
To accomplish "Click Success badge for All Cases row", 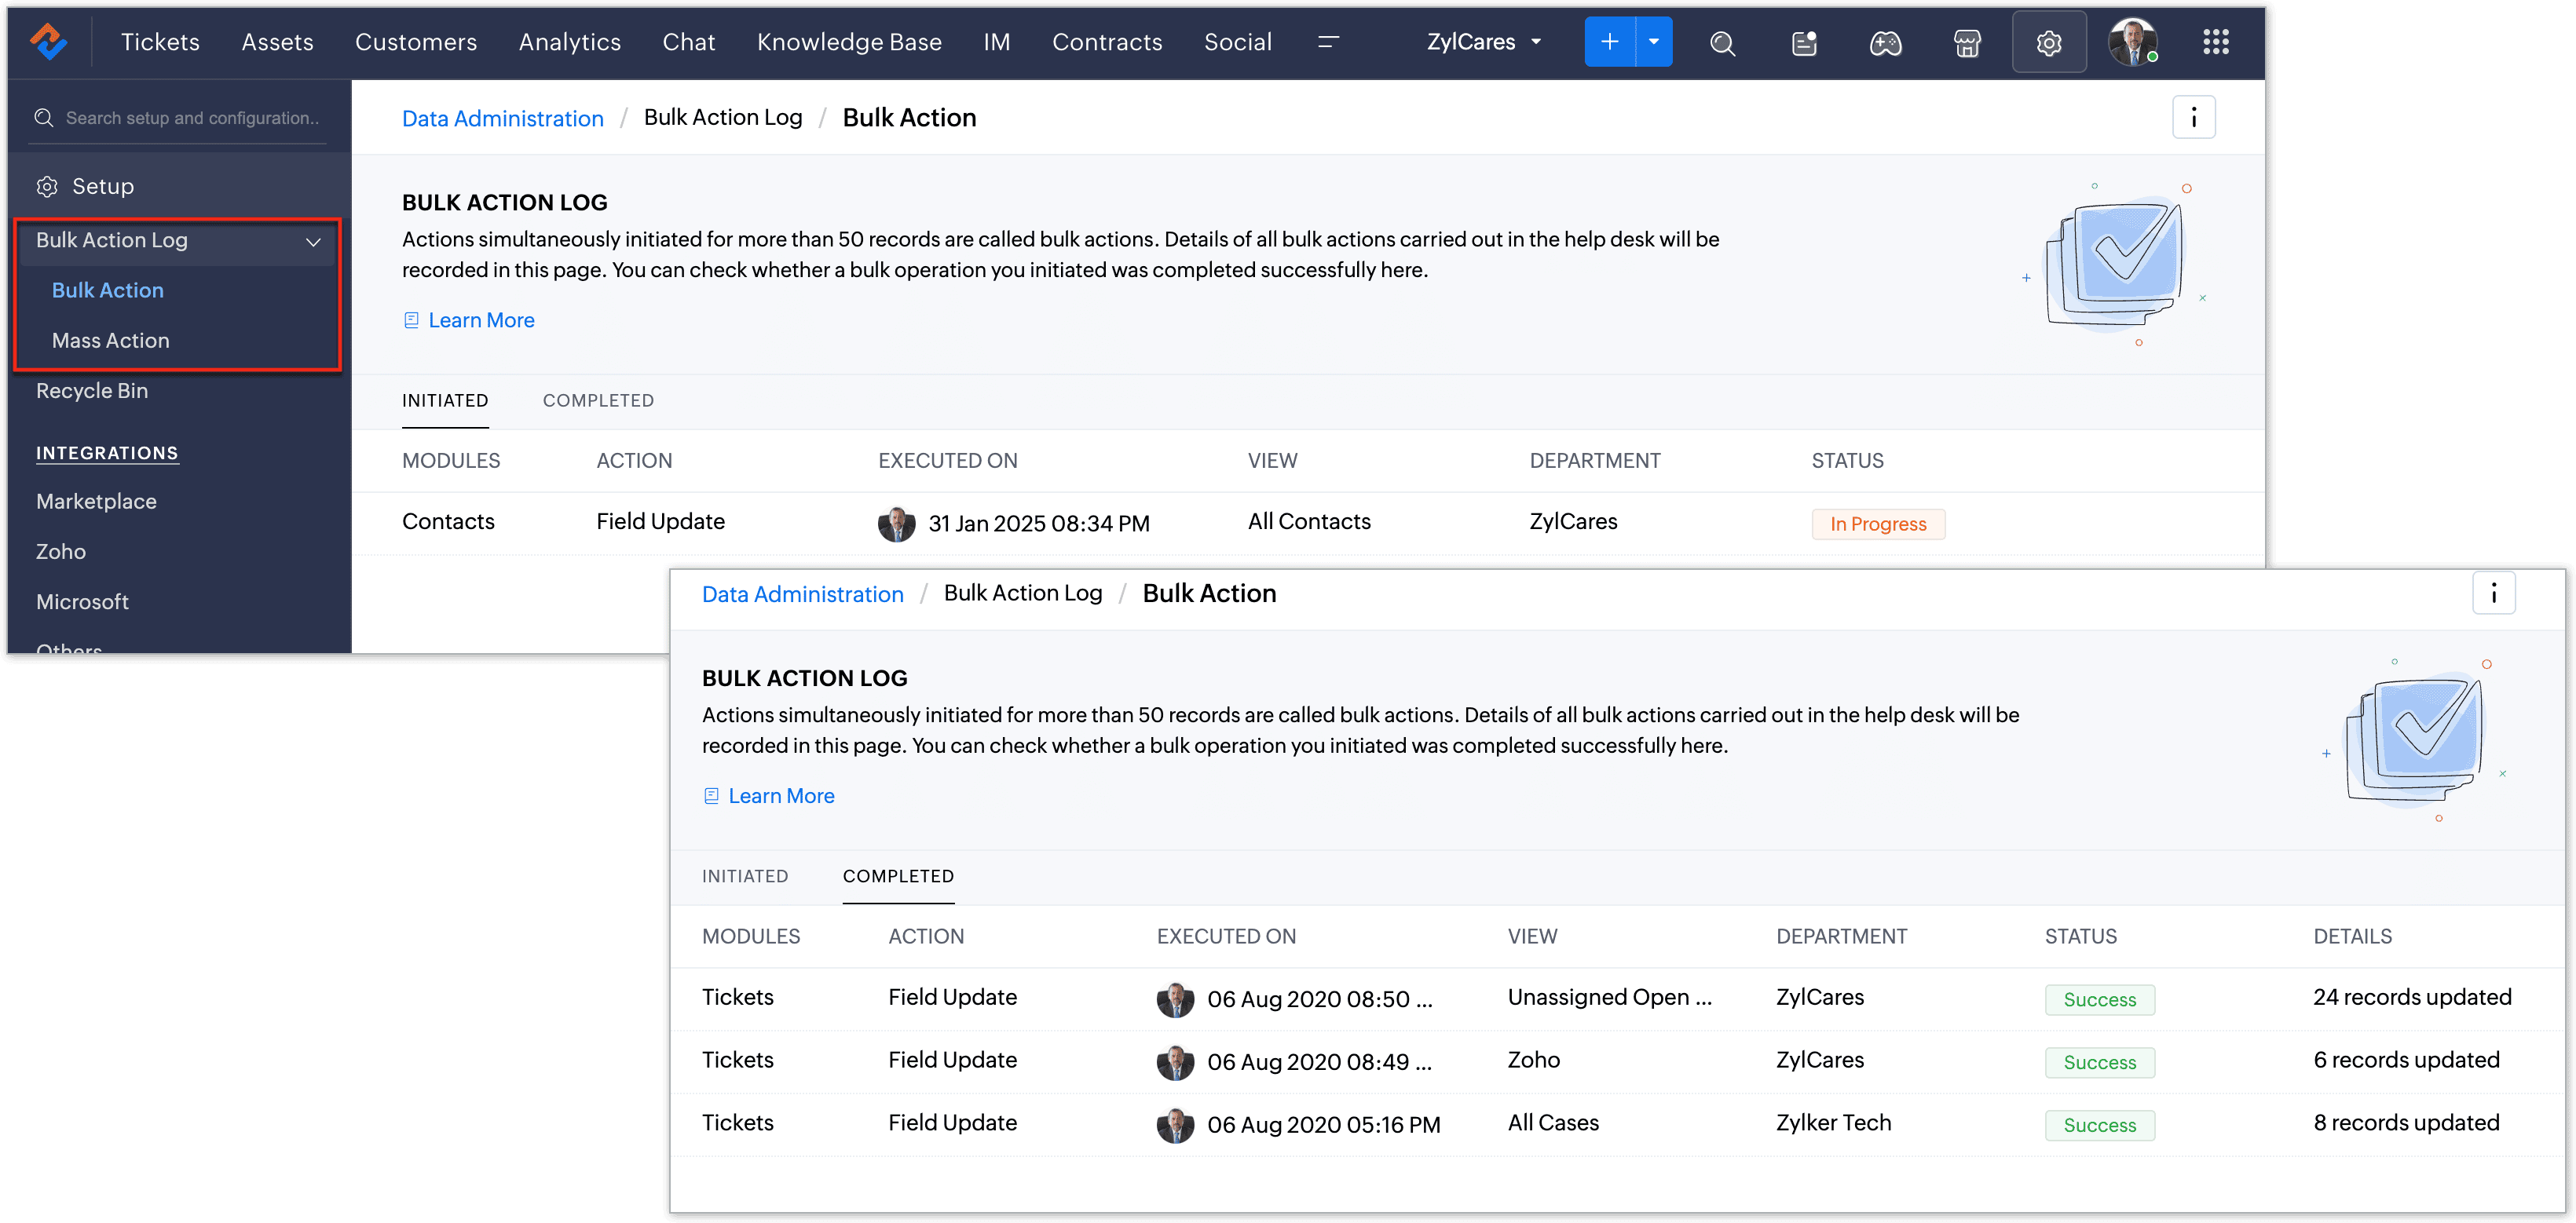I will tap(2100, 1126).
